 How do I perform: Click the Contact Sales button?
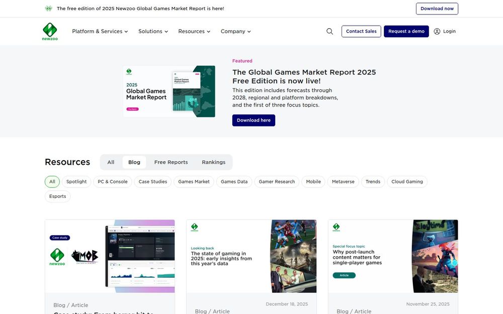point(361,31)
